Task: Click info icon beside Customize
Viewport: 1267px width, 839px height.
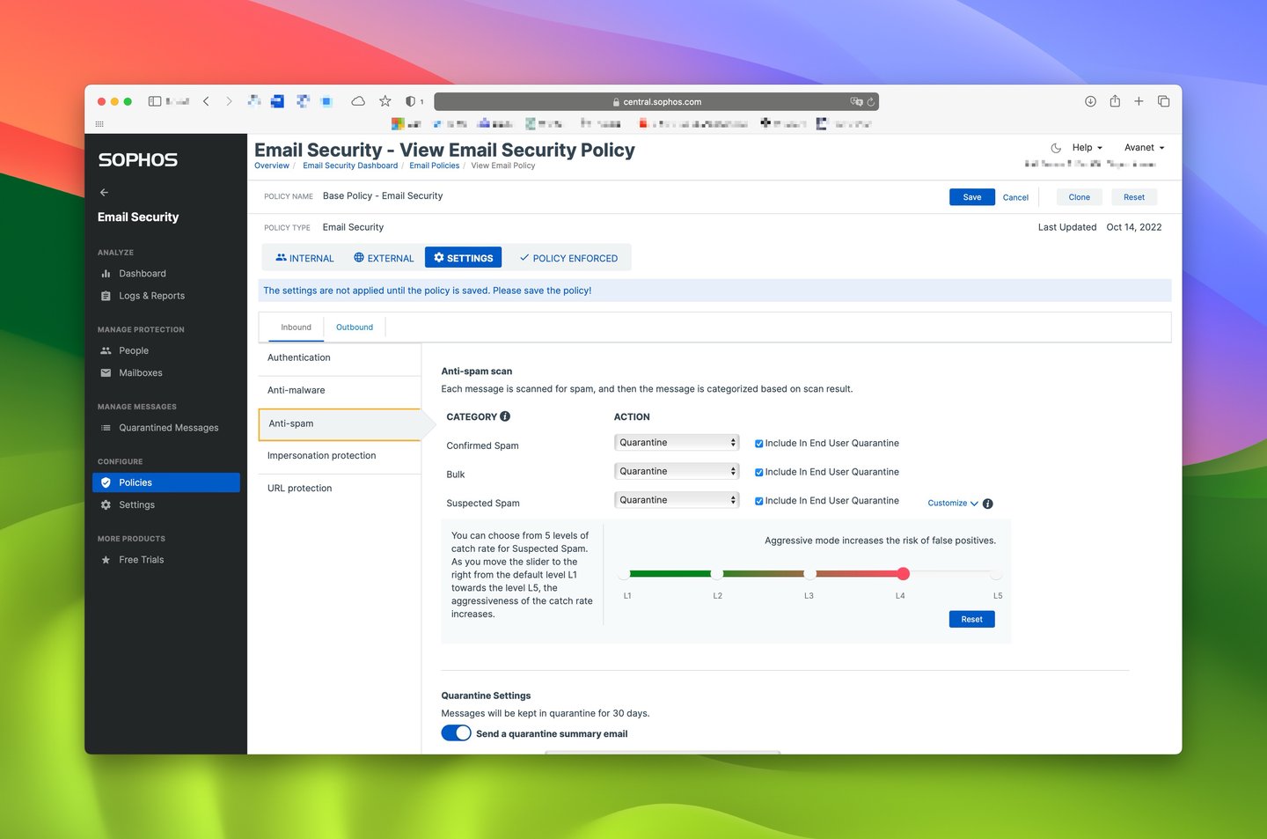Action: click(987, 504)
